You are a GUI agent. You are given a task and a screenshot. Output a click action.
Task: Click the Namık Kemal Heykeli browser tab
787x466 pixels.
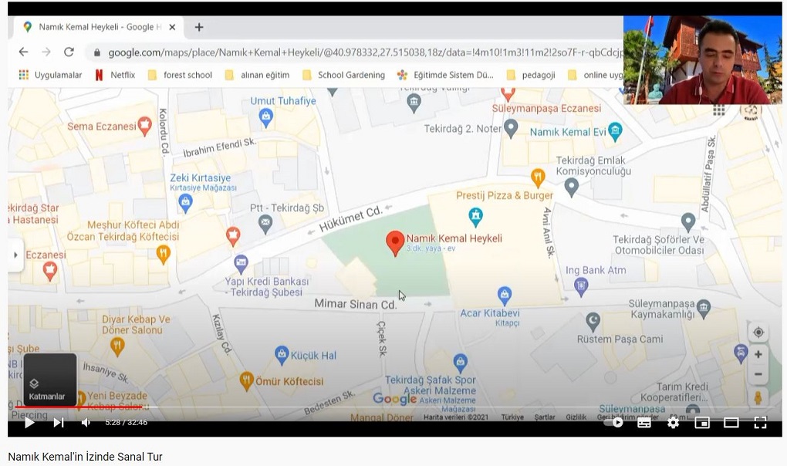point(100,27)
